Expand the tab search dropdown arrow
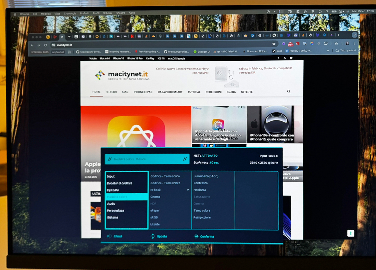Image resolution: width=376 pixels, height=270 pixels. point(355,35)
